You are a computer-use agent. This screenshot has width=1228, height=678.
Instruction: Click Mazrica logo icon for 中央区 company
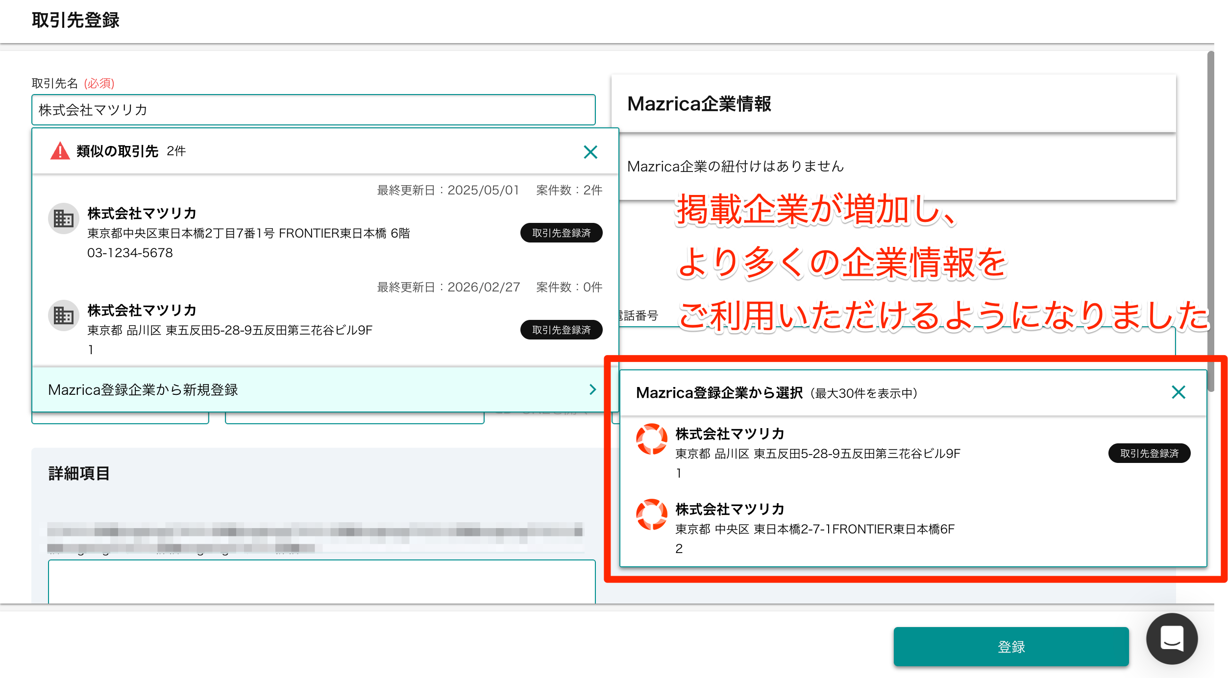[651, 514]
